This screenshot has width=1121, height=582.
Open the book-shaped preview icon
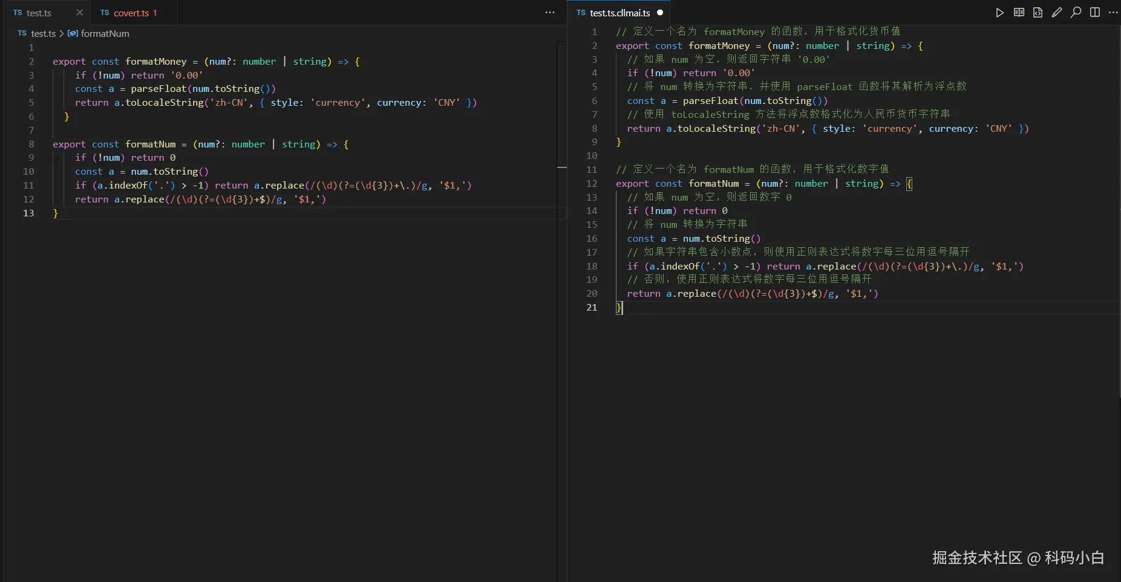coord(1019,13)
